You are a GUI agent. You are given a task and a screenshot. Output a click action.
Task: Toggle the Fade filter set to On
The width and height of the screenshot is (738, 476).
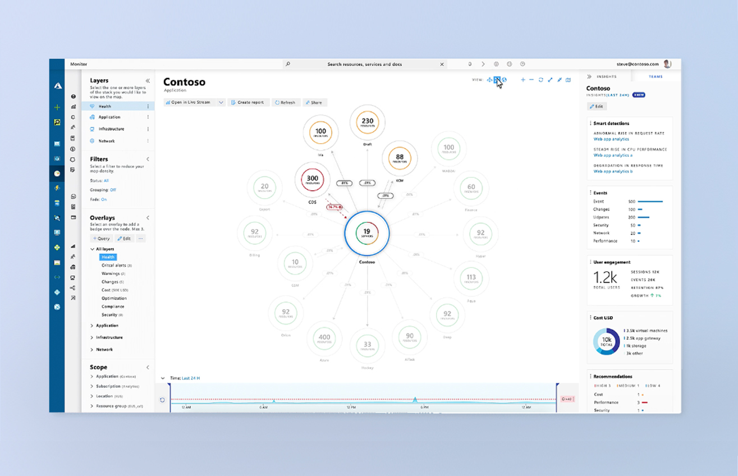tap(104, 199)
